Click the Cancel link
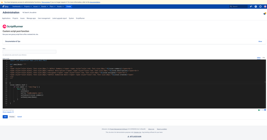The width and height of the screenshot is (267, 140). [x=20, y=117]
